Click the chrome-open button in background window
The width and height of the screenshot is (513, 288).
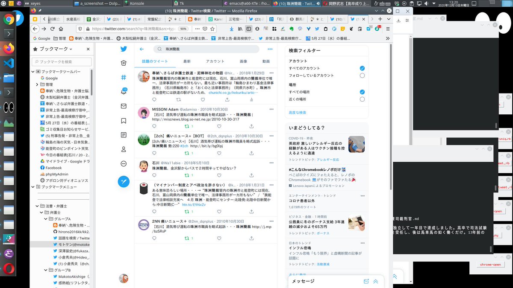point(490,265)
